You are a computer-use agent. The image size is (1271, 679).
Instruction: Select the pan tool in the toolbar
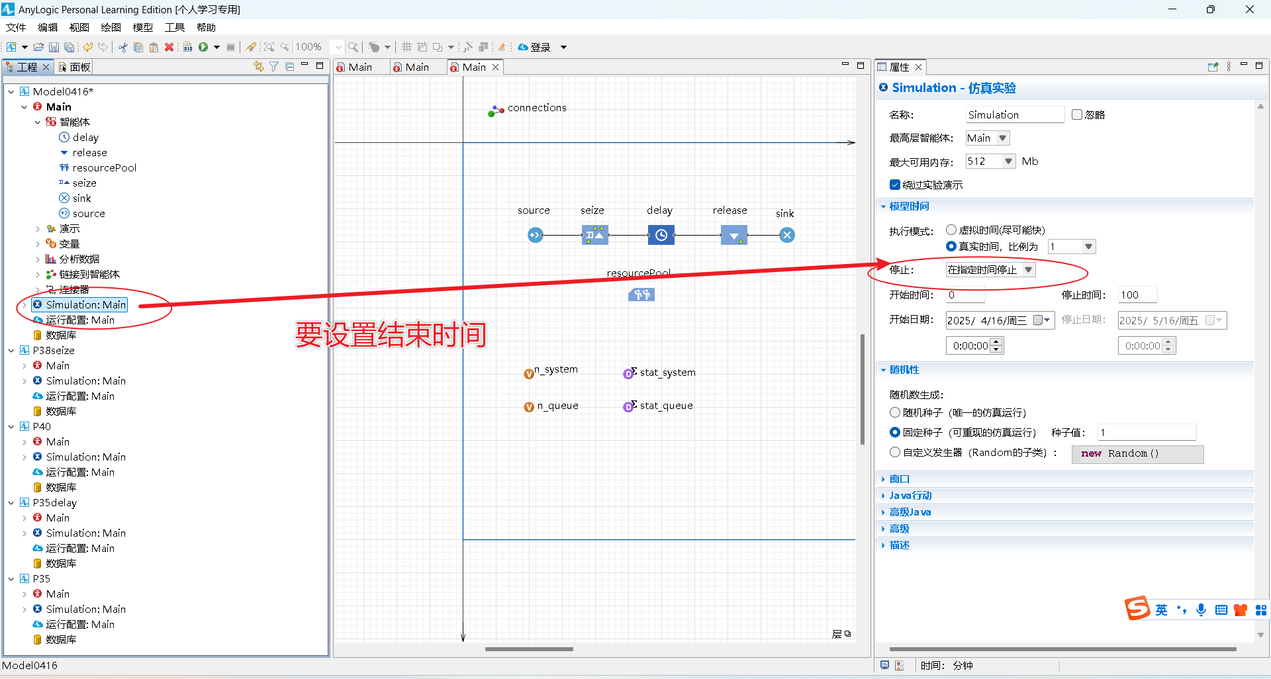click(x=375, y=46)
